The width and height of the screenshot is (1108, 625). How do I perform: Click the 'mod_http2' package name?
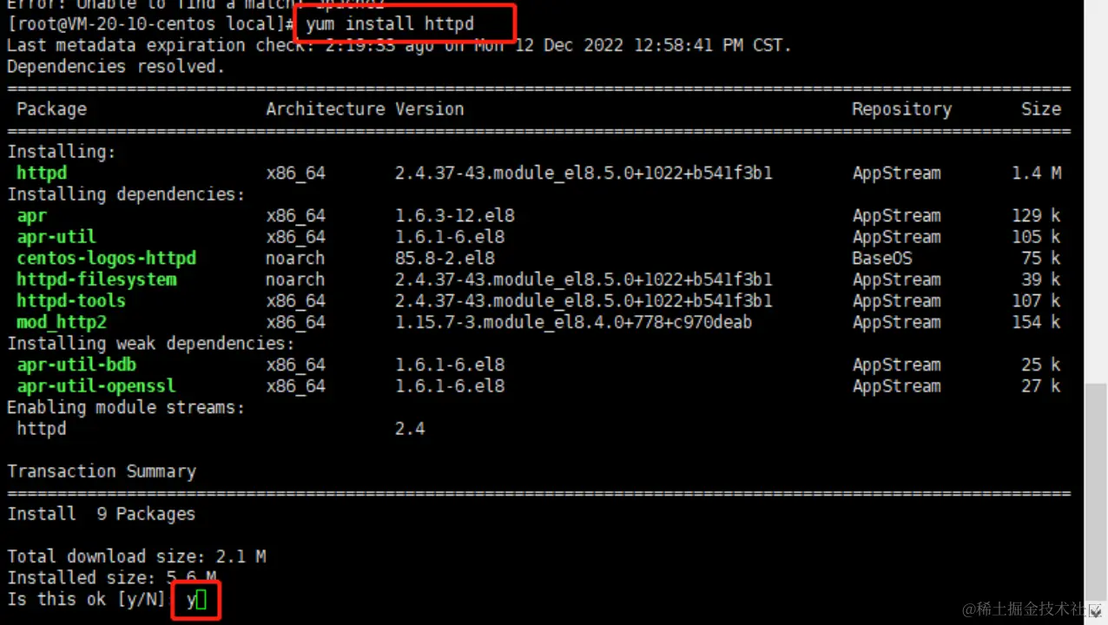[x=61, y=322]
